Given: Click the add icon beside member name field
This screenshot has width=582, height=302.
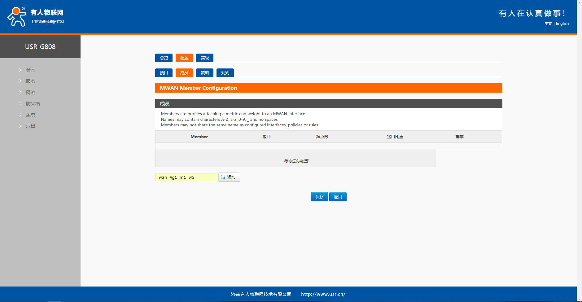Looking at the screenshot, I should coord(223,177).
